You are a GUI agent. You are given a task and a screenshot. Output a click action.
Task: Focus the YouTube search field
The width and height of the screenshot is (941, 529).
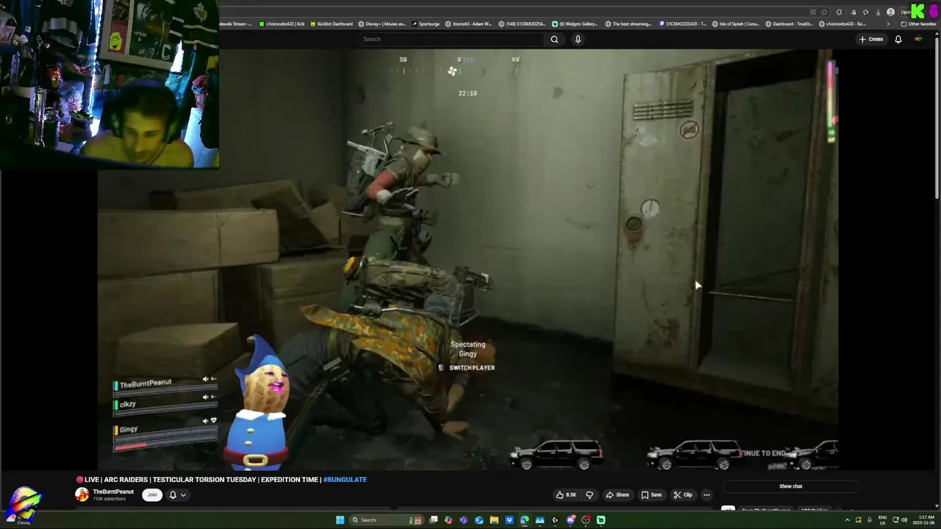click(x=452, y=39)
